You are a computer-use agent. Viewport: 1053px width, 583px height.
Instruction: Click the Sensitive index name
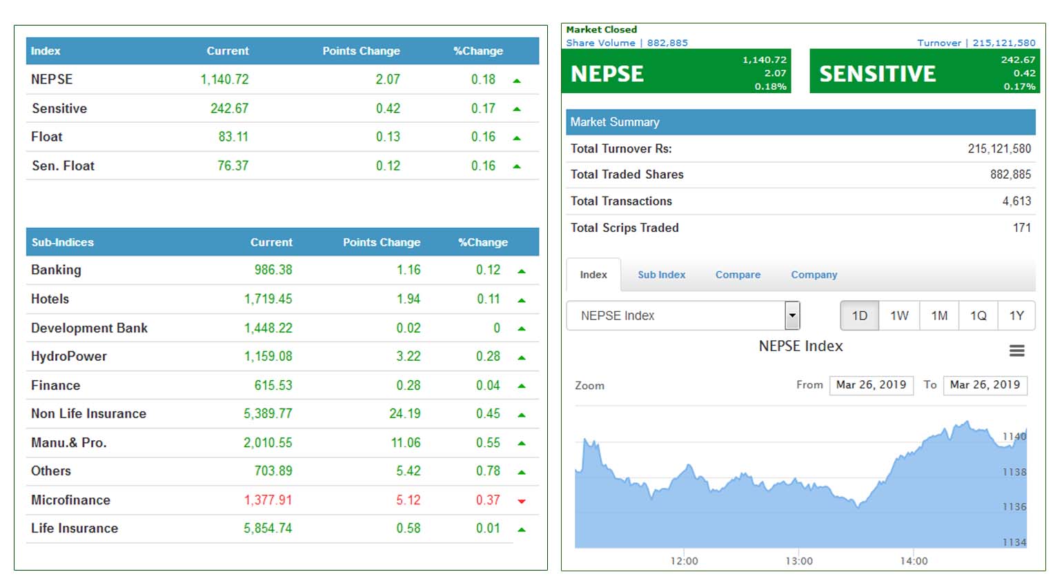[x=59, y=108]
